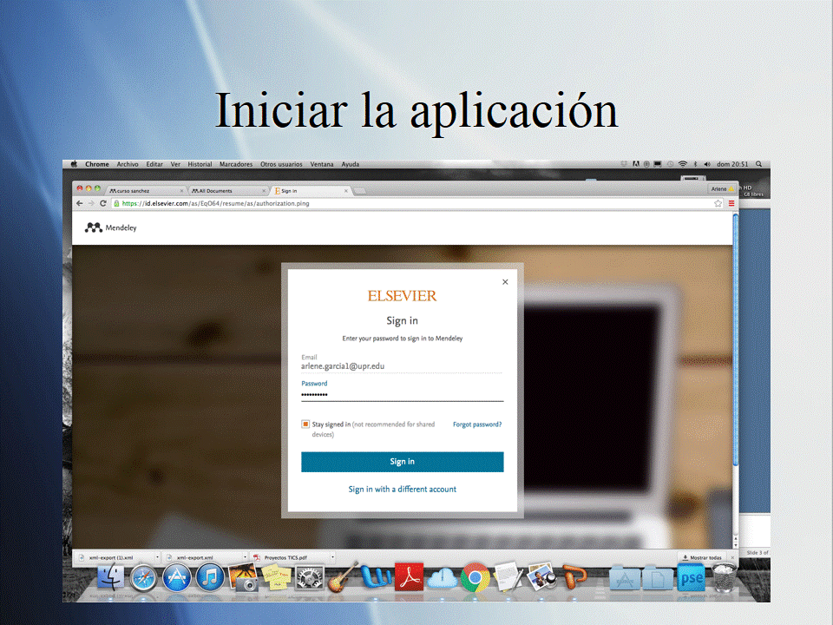Bookmark this page with the star icon
Image resolution: width=833 pixels, height=625 pixels.
click(718, 203)
